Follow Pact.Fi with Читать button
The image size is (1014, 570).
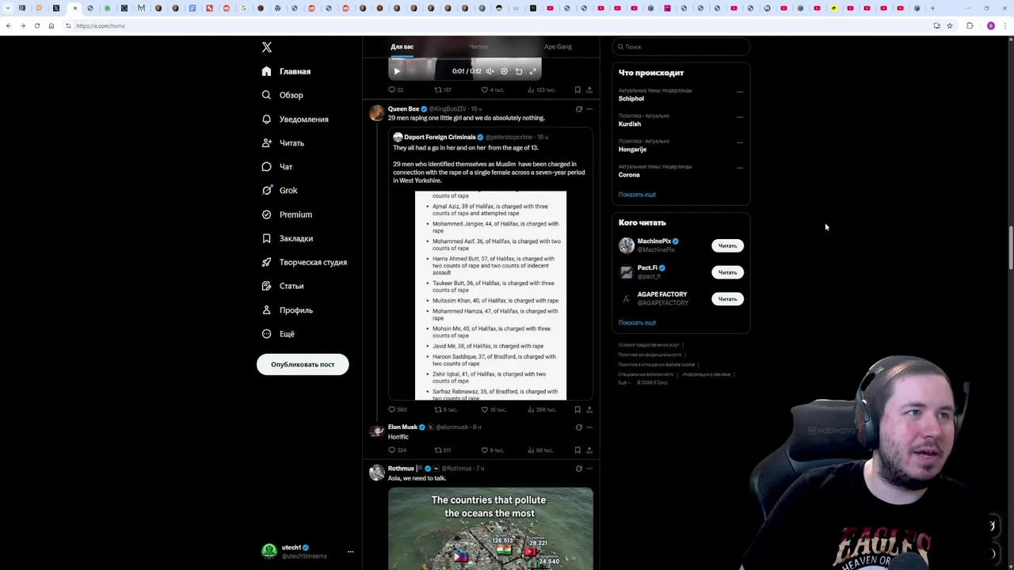[727, 272]
